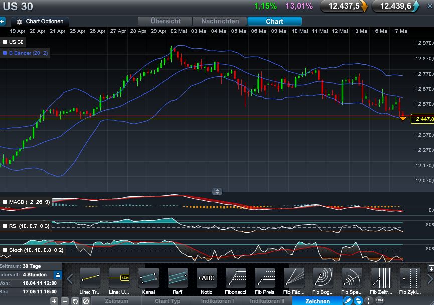Click the yellow 12.447,8 price label
434x305 pixels.
(422, 119)
